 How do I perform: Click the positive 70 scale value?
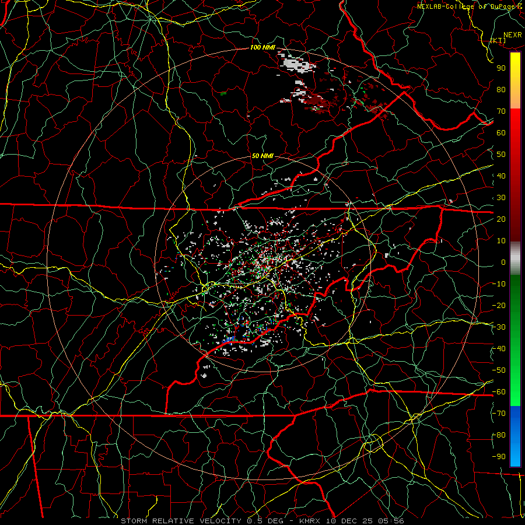tap(501, 111)
